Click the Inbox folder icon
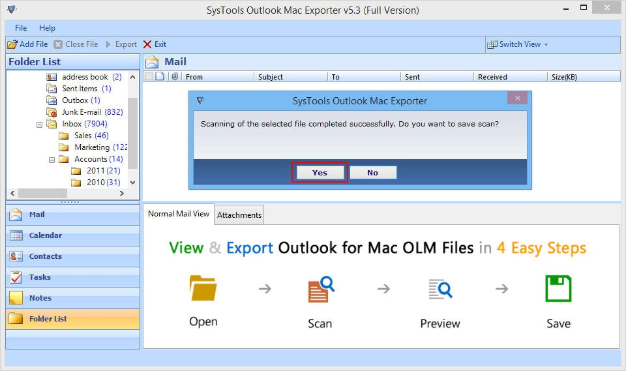The height and width of the screenshot is (371, 626). (x=52, y=123)
